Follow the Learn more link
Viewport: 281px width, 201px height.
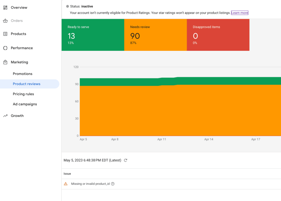click(x=240, y=13)
